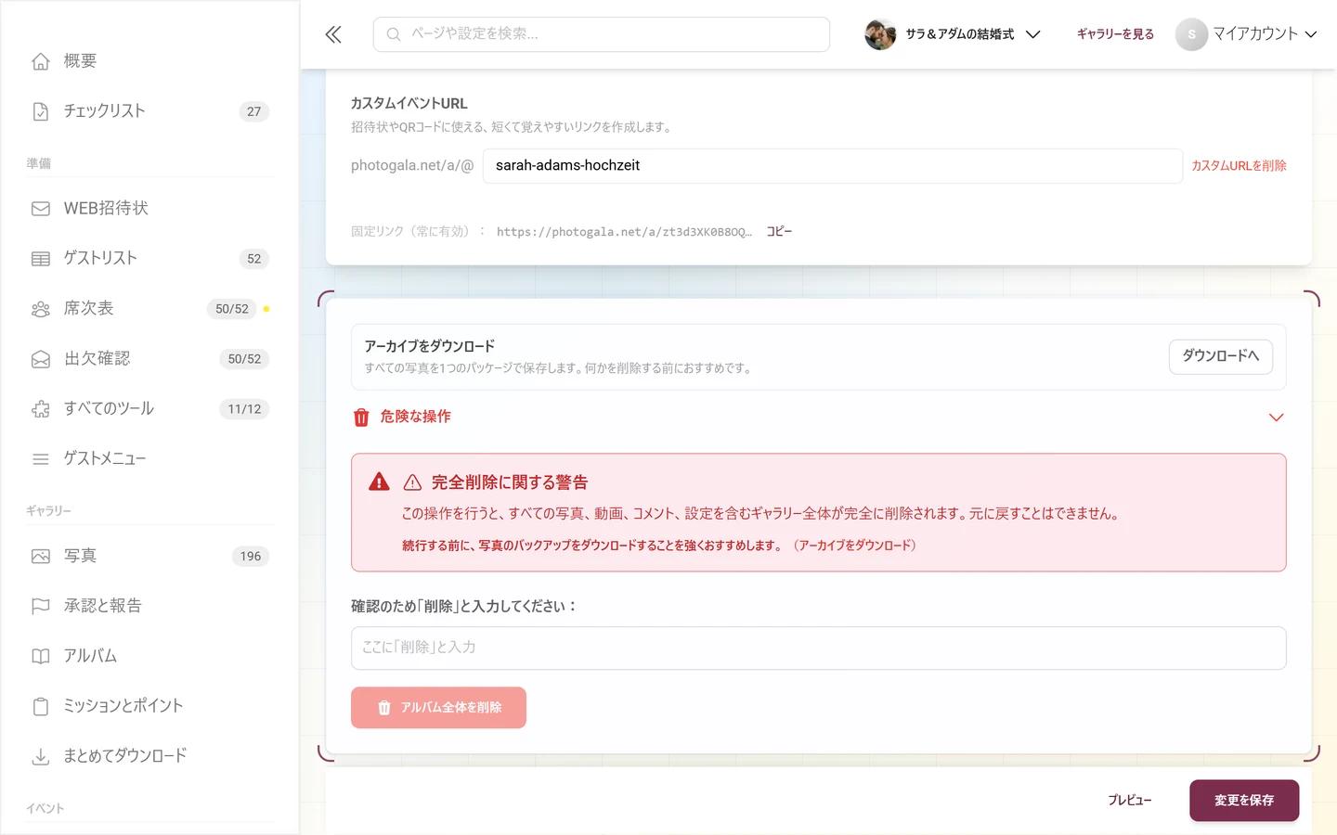Viewport: 1337px width, 835px height.
Task: Click the magnifier icon in search bar
Action: tap(394, 34)
